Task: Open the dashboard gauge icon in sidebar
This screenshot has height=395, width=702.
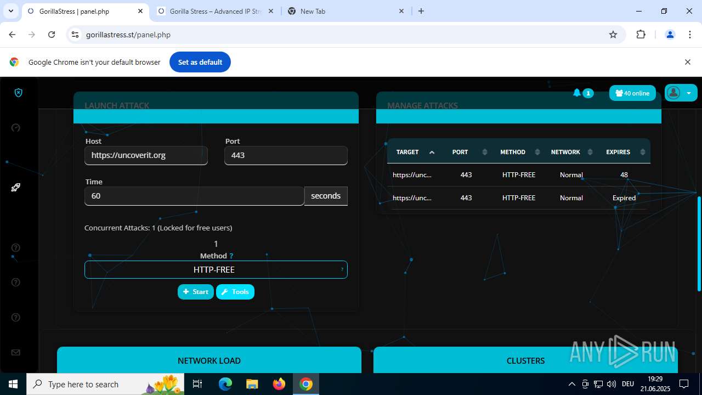Action: (x=16, y=128)
